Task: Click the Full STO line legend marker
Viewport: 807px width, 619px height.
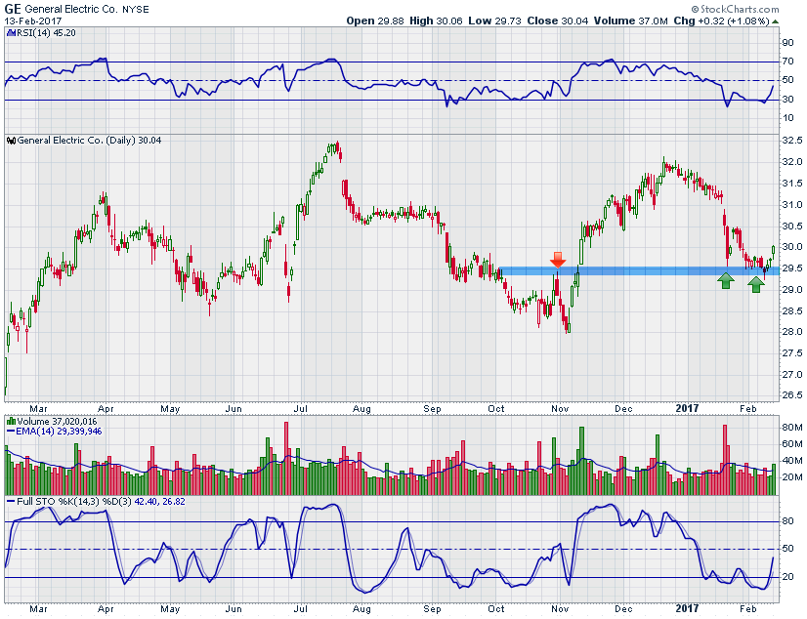Action: pos(11,502)
